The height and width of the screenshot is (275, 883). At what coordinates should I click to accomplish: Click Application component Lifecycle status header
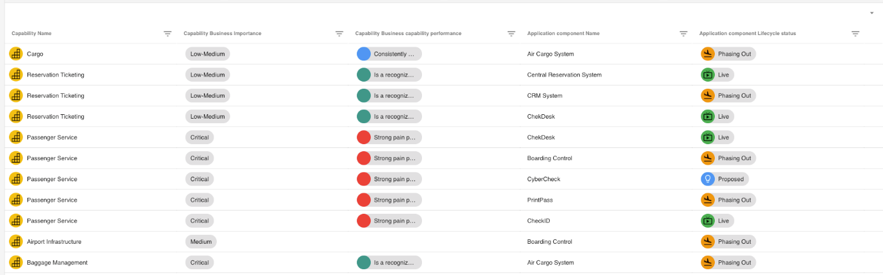[747, 33]
